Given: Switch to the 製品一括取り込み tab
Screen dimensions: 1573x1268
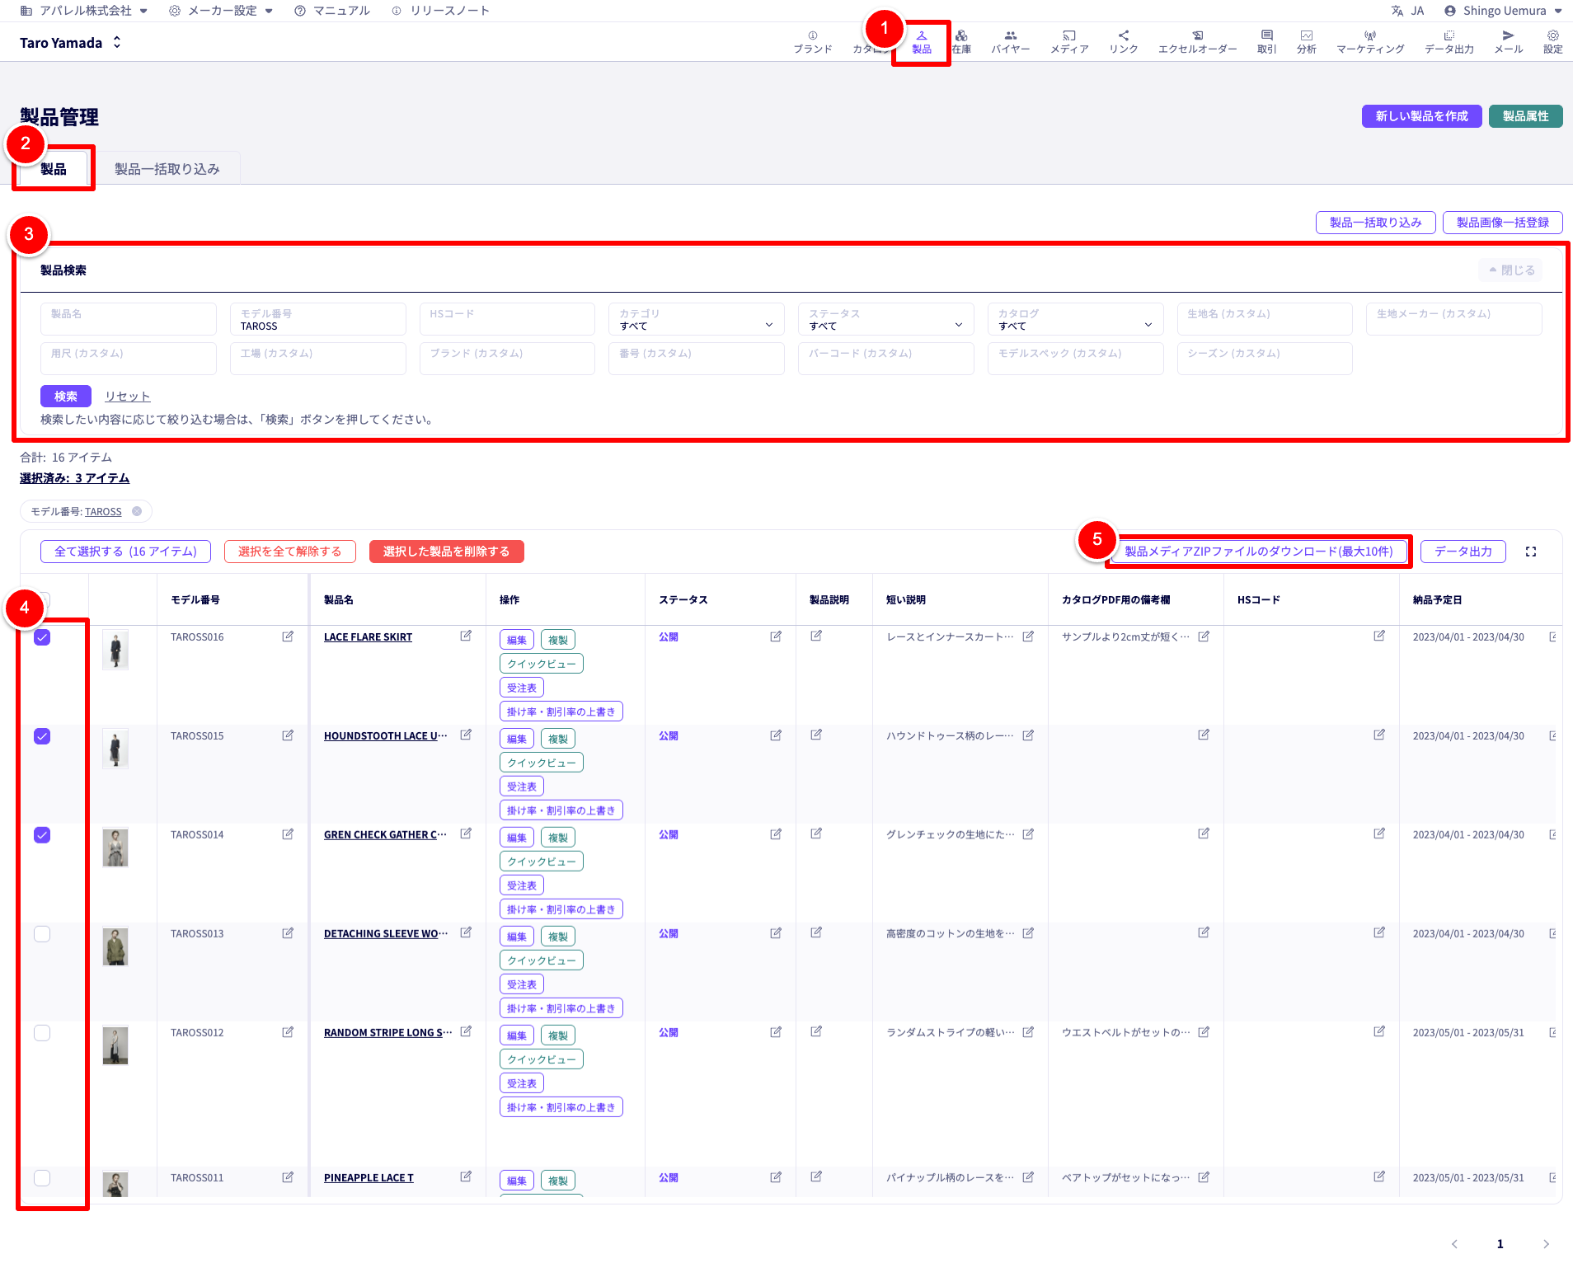Looking at the screenshot, I should [167, 169].
